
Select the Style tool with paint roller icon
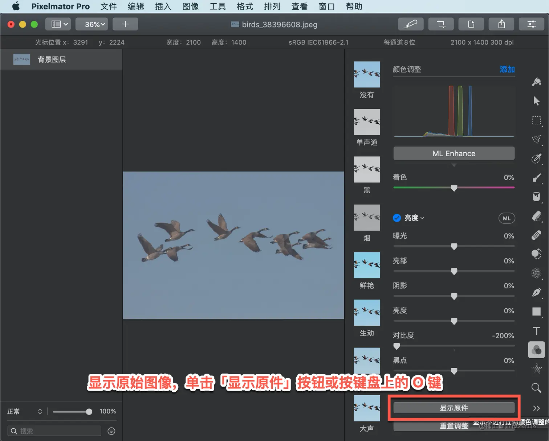click(536, 82)
